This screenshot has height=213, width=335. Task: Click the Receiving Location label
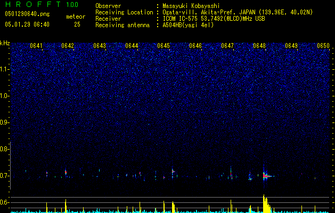pyautogui.click(x=124, y=12)
